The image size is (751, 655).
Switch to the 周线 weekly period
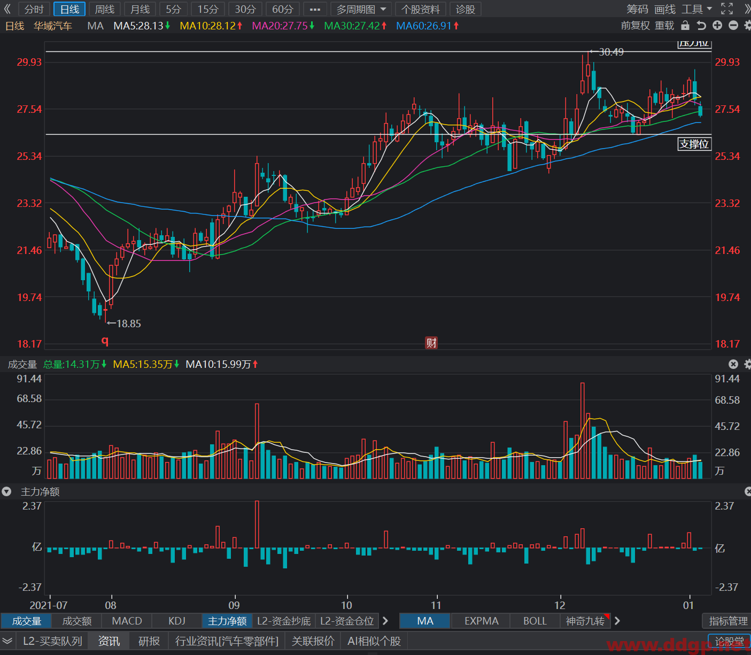point(105,9)
